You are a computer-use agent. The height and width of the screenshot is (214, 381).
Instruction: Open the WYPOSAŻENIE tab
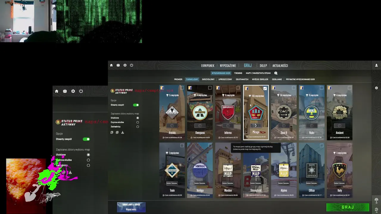click(228, 65)
